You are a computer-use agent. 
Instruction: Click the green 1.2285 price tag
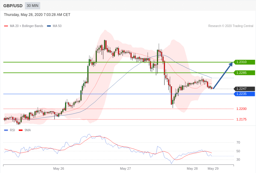(x=244, y=73)
